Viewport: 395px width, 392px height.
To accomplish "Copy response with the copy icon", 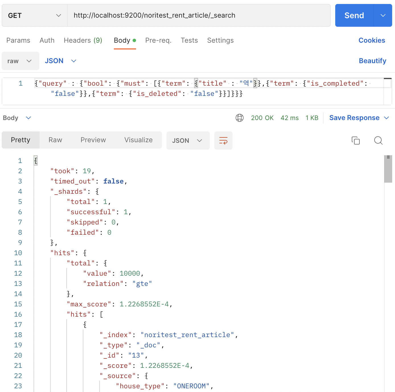I will (x=356, y=141).
